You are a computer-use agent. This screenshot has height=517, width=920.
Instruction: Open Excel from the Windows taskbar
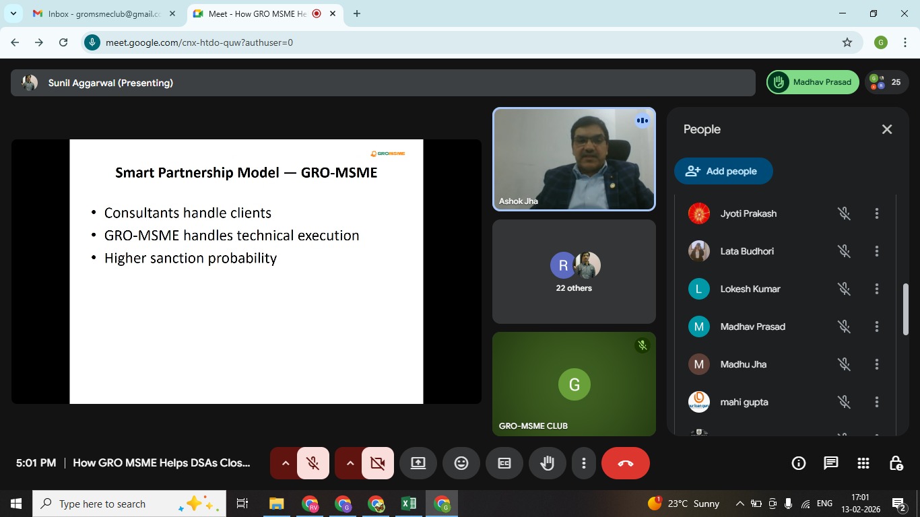coord(409,504)
